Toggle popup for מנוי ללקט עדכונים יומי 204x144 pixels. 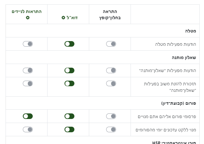coord(111,129)
